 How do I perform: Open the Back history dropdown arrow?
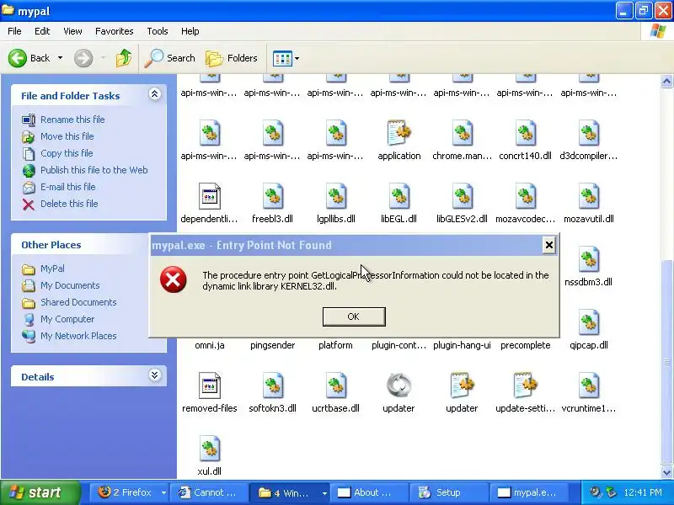60,58
